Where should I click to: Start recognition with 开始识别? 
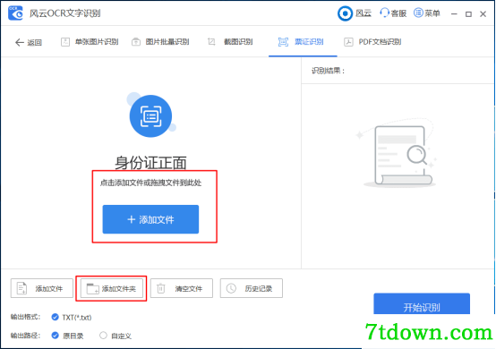point(422,303)
